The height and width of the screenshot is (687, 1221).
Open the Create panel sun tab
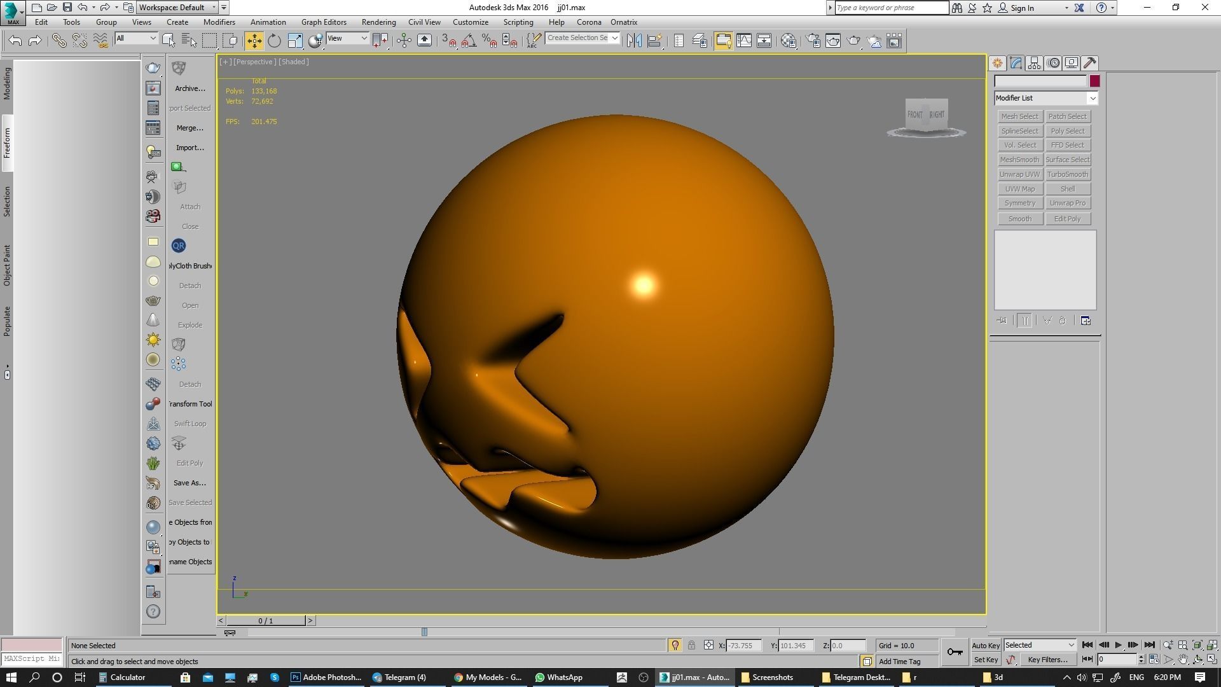pos(997,63)
